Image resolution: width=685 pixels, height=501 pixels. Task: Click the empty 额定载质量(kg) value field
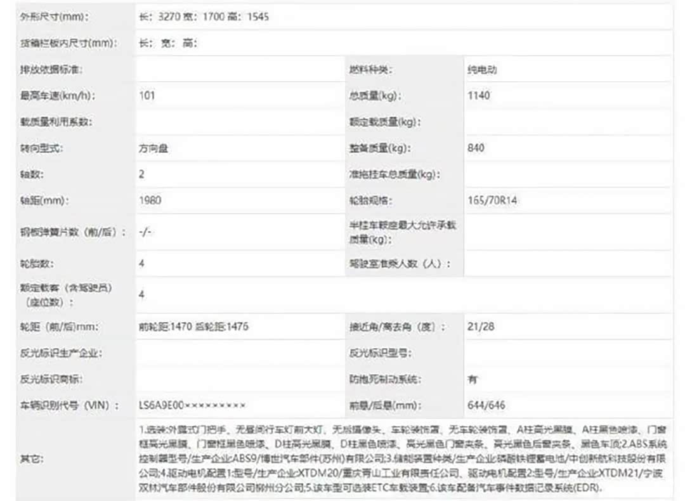(567, 122)
